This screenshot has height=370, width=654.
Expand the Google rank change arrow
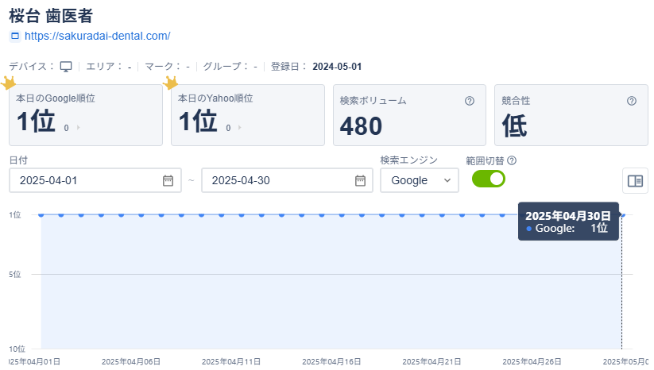point(78,128)
